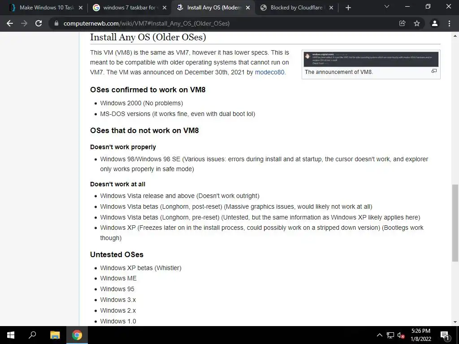Image resolution: width=459 pixels, height=344 pixels.
Task: Show hidden system tray icons
Action: coord(379,335)
